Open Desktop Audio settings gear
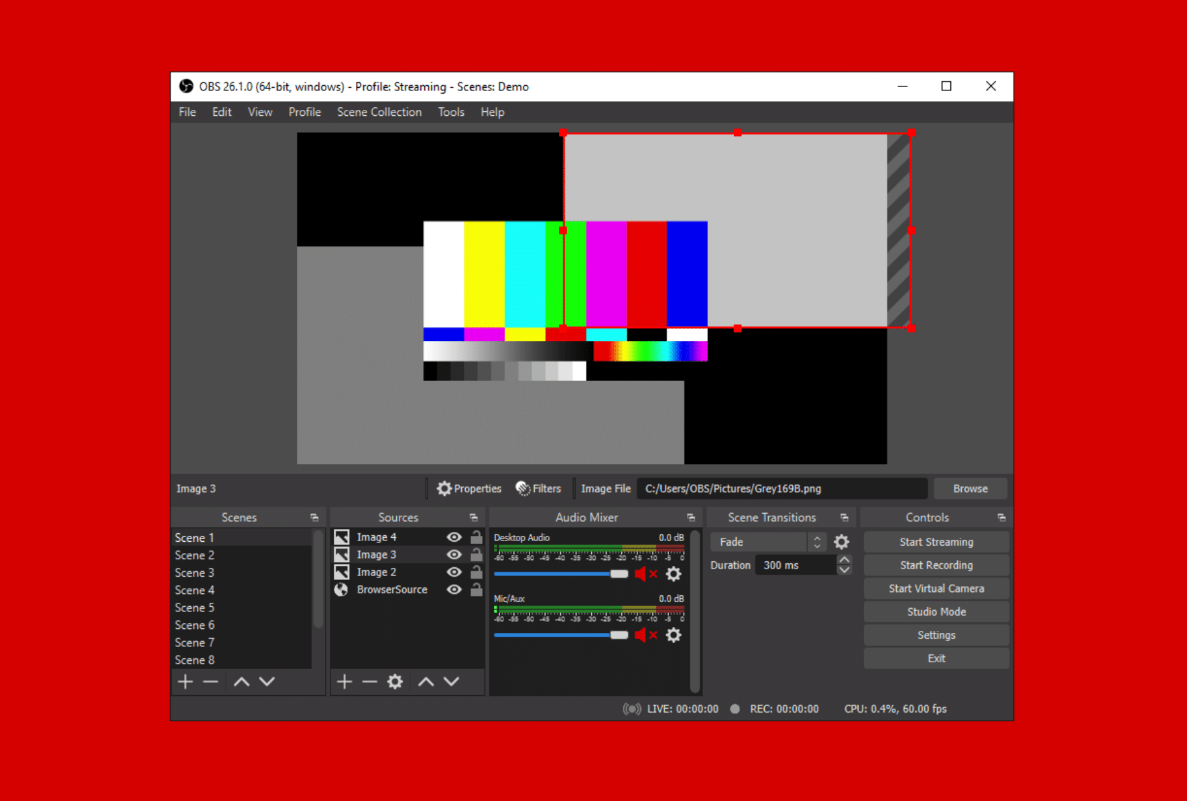The height and width of the screenshot is (801, 1187). pos(674,574)
